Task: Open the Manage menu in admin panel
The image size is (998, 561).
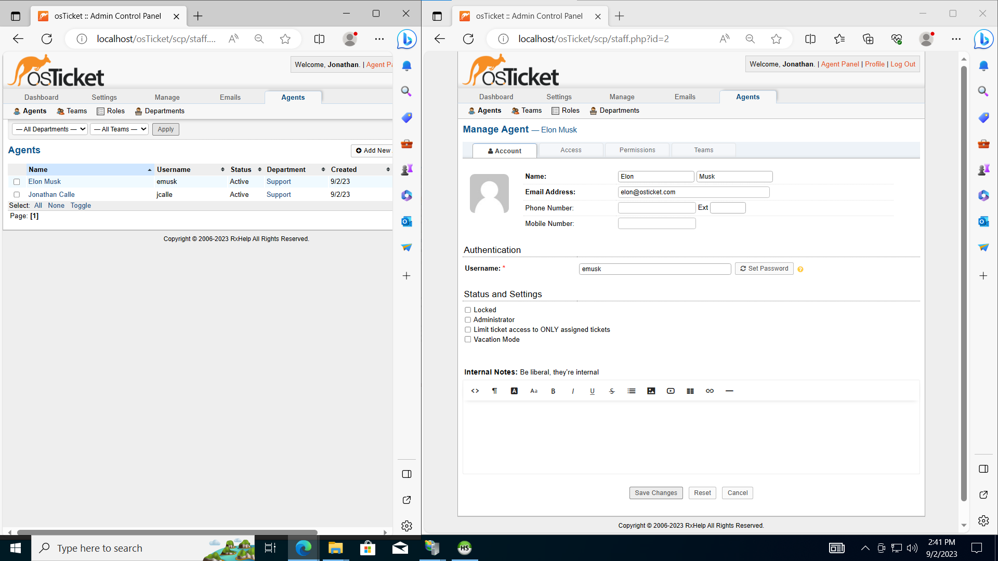Action: click(x=622, y=97)
